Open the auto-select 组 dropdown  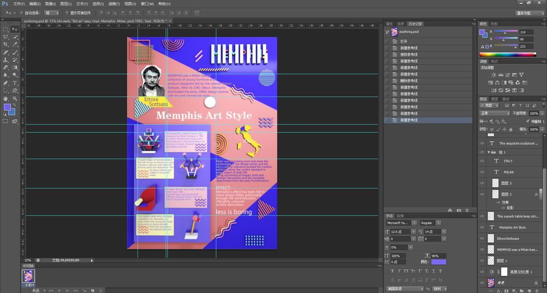52,13
